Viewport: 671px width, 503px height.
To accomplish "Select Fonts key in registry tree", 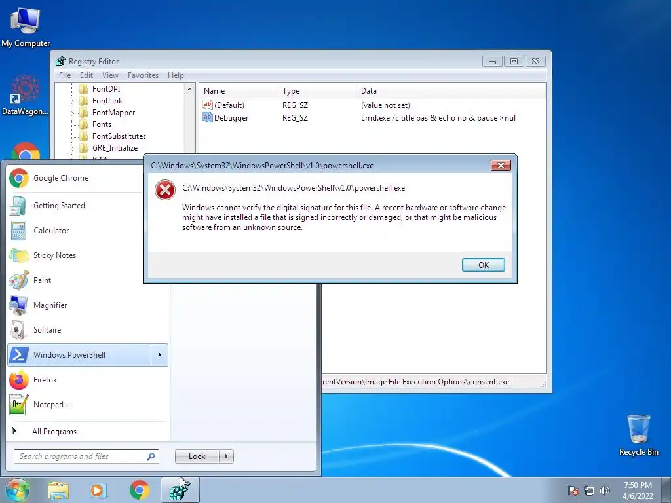I will (x=102, y=124).
